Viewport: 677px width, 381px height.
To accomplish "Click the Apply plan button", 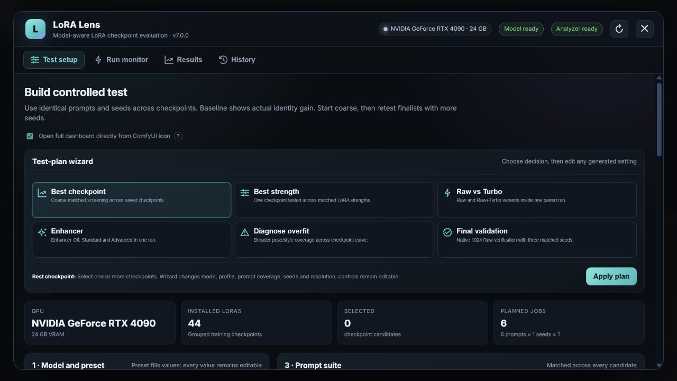I will (x=611, y=276).
